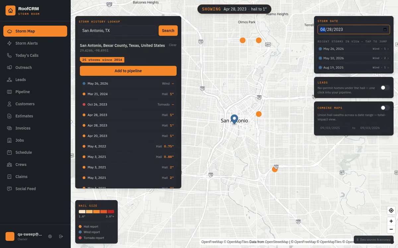
Task: Click the storm lookup address field
Action: pyautogui.click(x=117, y=30)
